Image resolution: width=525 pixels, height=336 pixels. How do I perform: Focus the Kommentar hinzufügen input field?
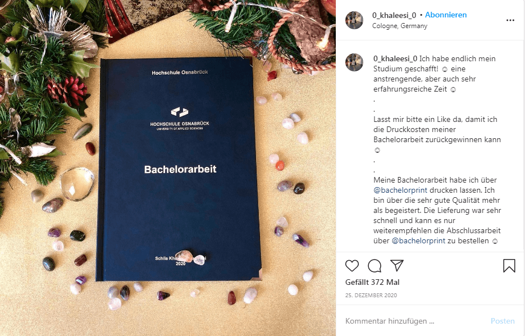click(415, 321)
